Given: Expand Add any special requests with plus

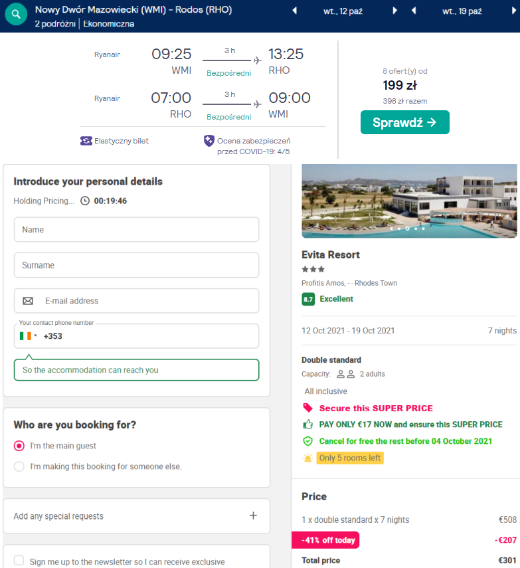Looking at the screenshot, I should pyautogui.click(x=253, y=516).
